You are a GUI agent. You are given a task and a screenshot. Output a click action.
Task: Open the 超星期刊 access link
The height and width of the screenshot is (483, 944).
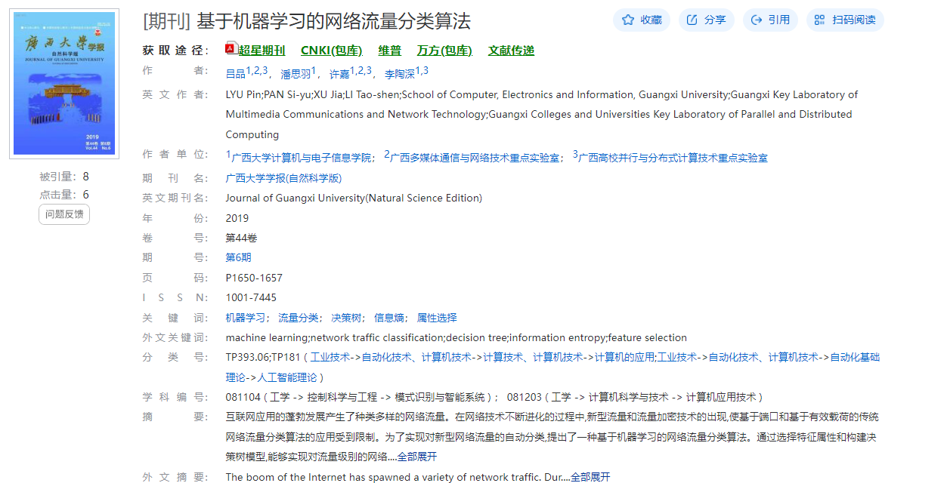click(x=262, y=51)
